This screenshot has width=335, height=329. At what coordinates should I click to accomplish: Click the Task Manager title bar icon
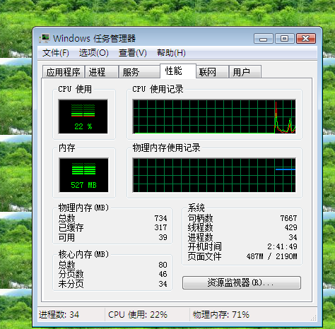coord(45,38)
